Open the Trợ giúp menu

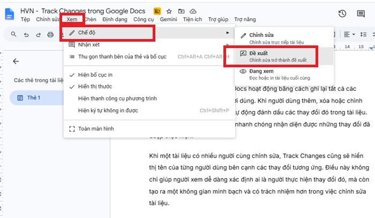pos(218,19)
